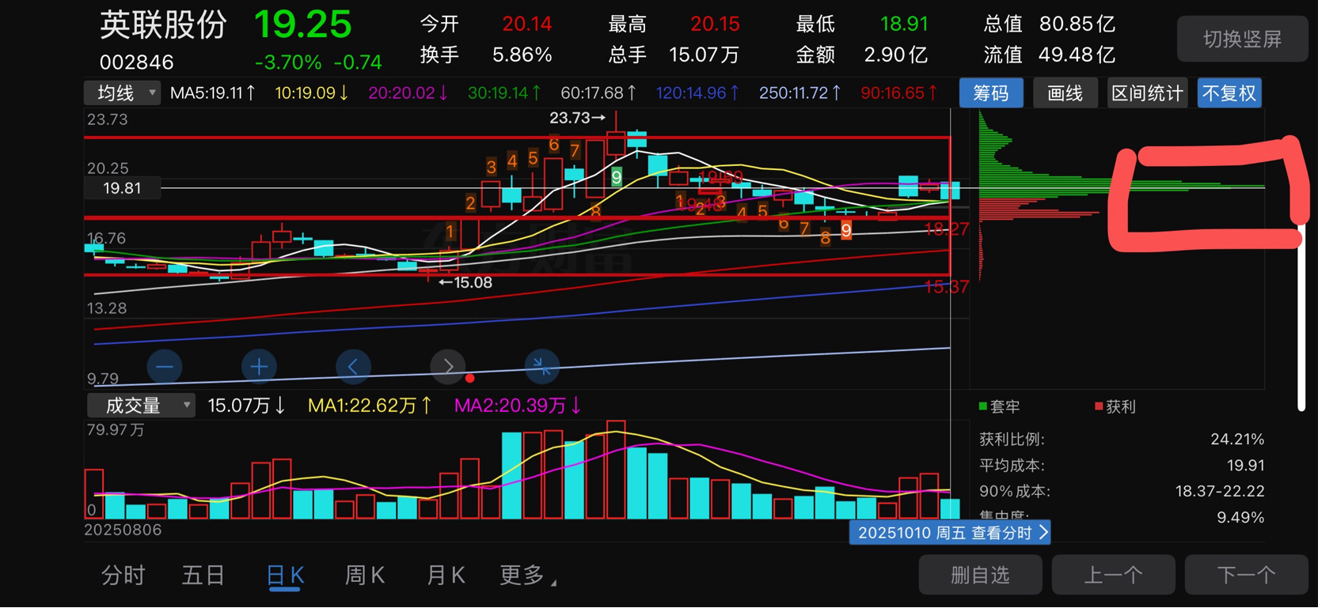Viewport: 1318px width, 608px height.
Task: Tap the 60:17.68 moving average label
Action: (598, 93)
